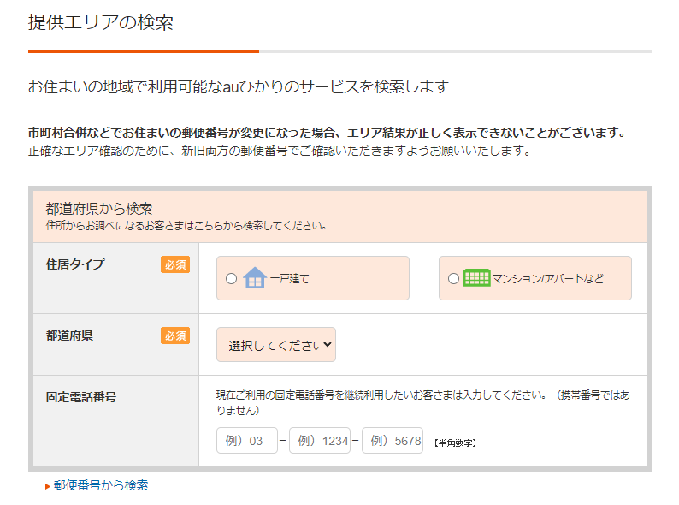Click the マンション/アパートなど label text
Viewport: 679px width, 505px height.
click(547, 279)
